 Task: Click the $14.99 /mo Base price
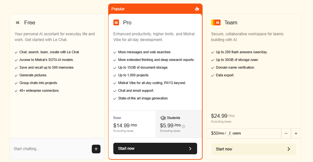click(125, 125)
